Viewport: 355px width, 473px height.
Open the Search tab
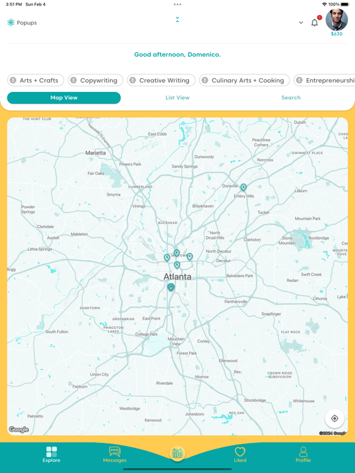tap(291, 98)
